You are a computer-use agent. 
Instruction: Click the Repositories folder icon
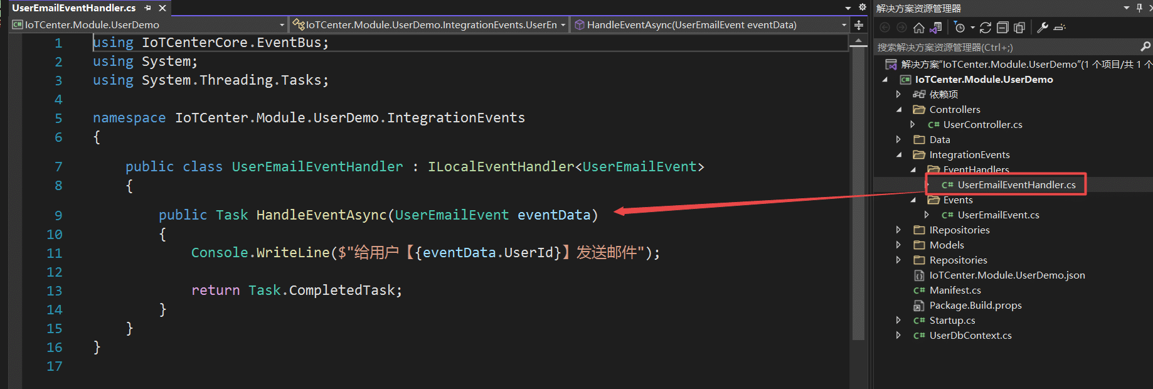(919, 260)
